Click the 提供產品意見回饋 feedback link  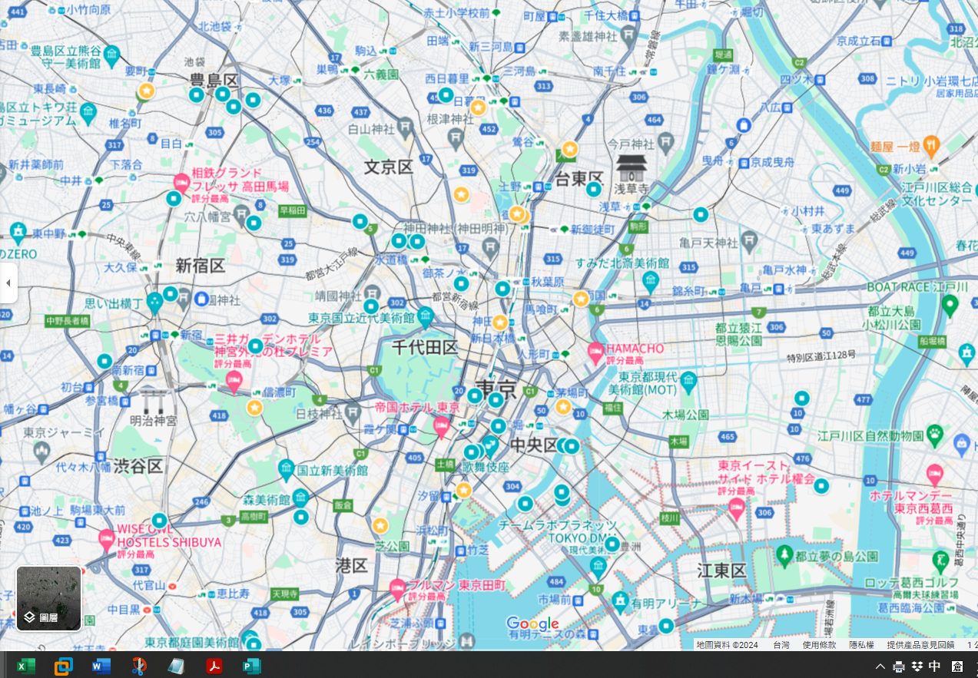[x=920, y=645]
